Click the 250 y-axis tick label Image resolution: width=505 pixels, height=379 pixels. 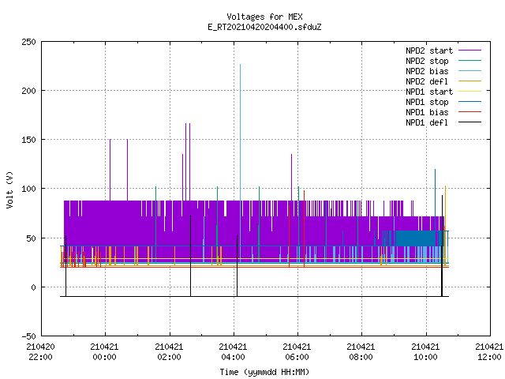(28, 42)
